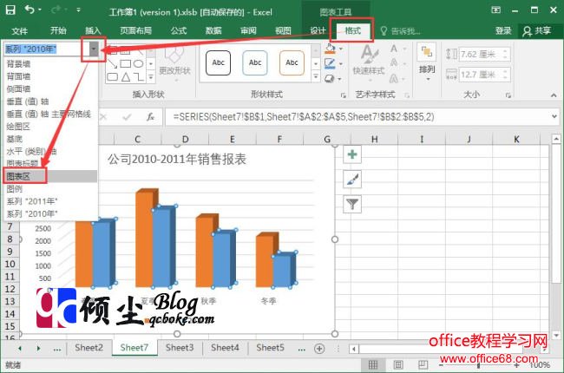Click the 共享 share button
564x373 pixels.
click(537, 31)
